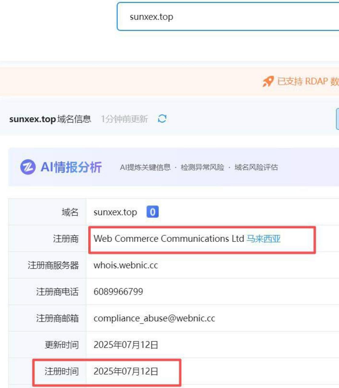Click the sunxex.top 域名信息 heading
This screenshot has height=388, width=339.
(50, 119)
